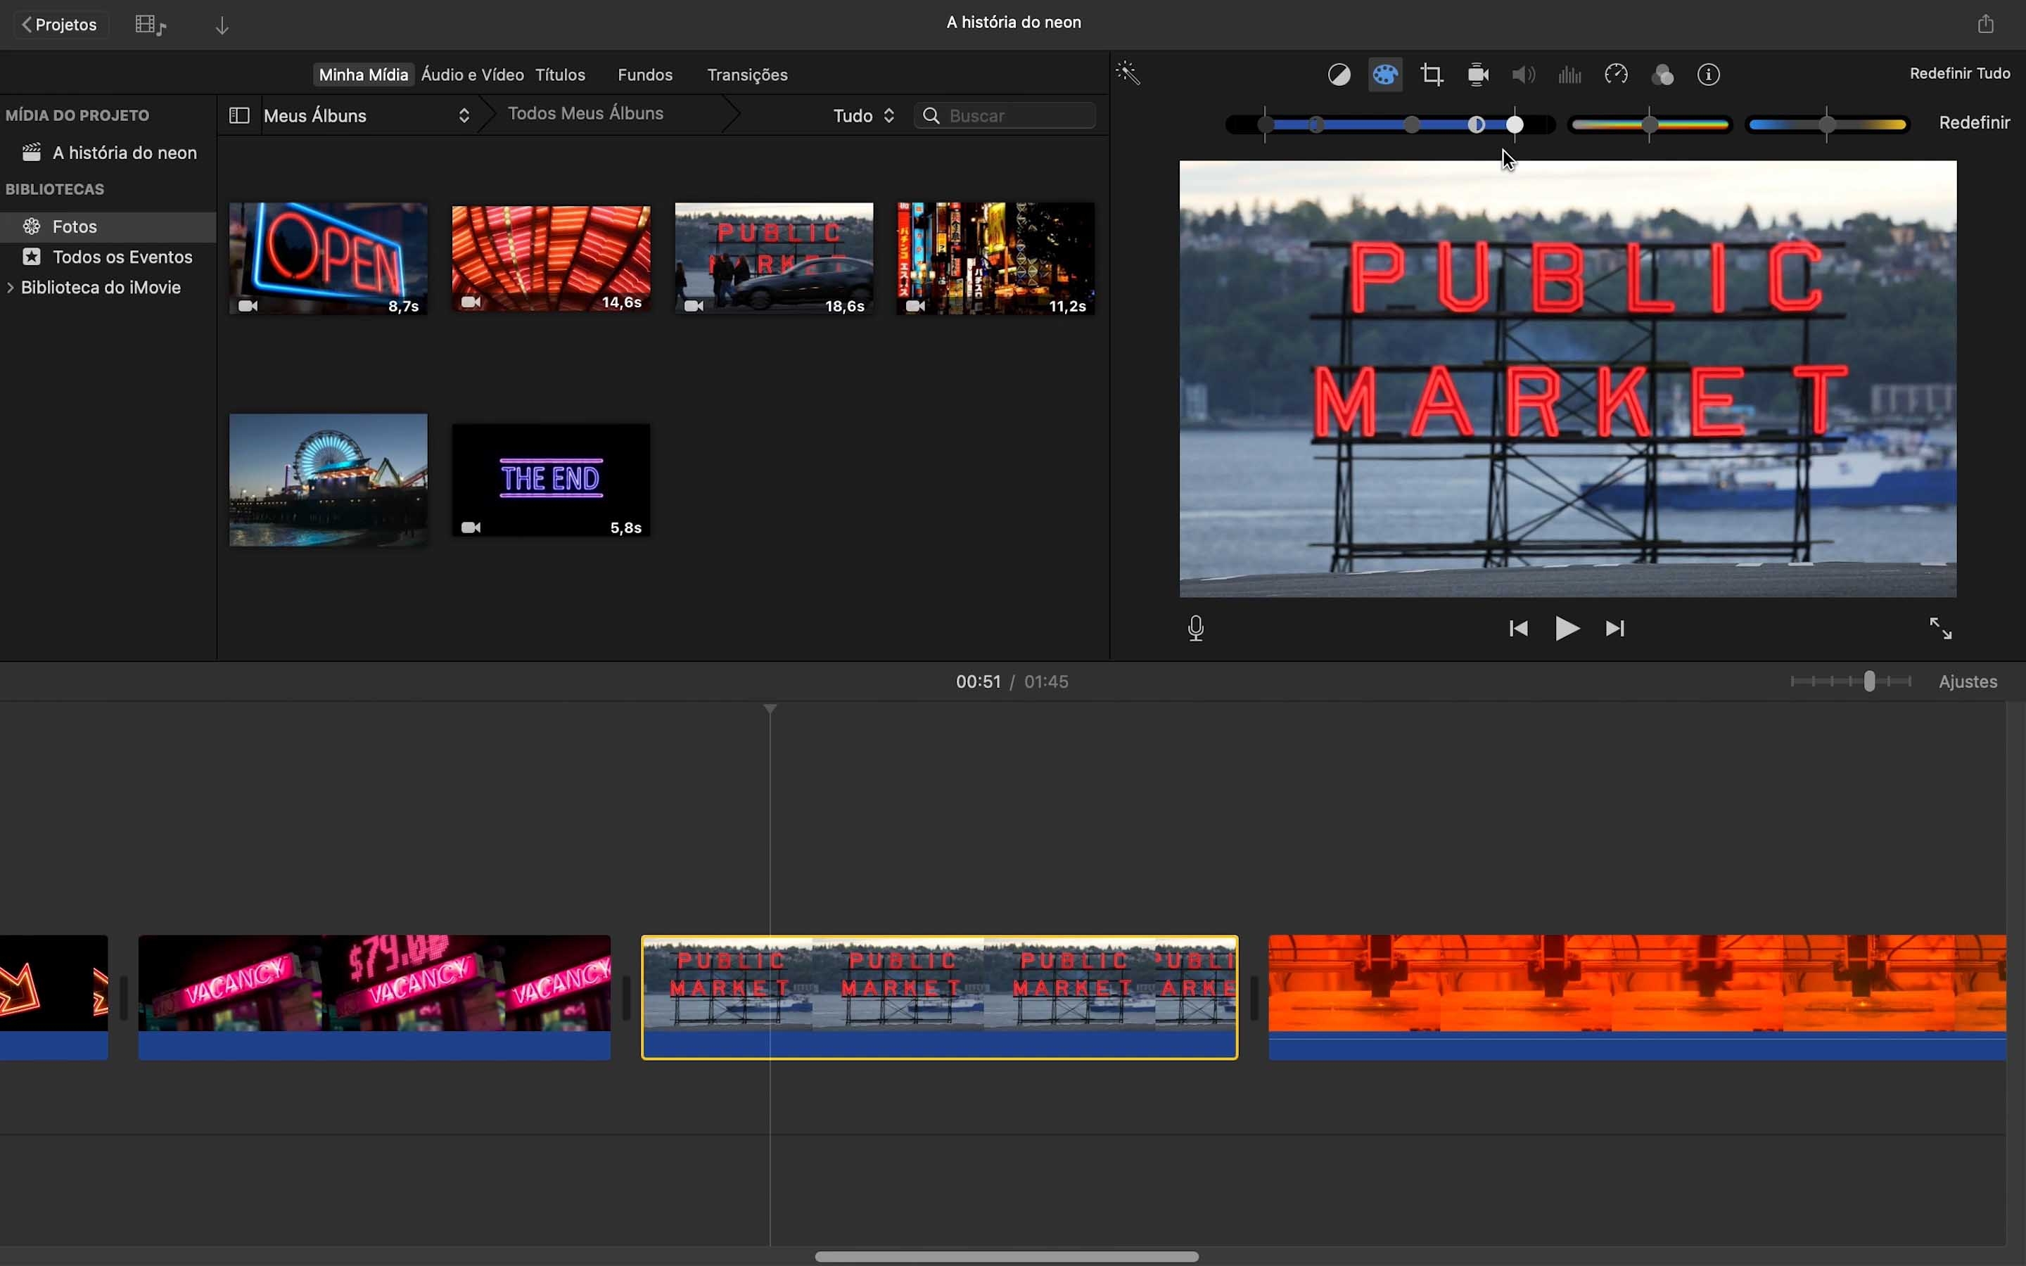Enter fullscreen playback

coord(1939,629)
